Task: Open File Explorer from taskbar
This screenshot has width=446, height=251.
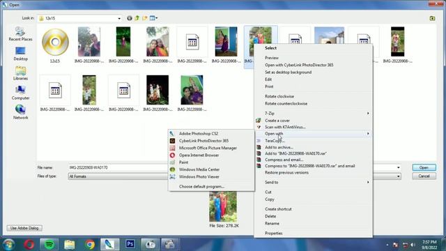Action: point(70,245)
